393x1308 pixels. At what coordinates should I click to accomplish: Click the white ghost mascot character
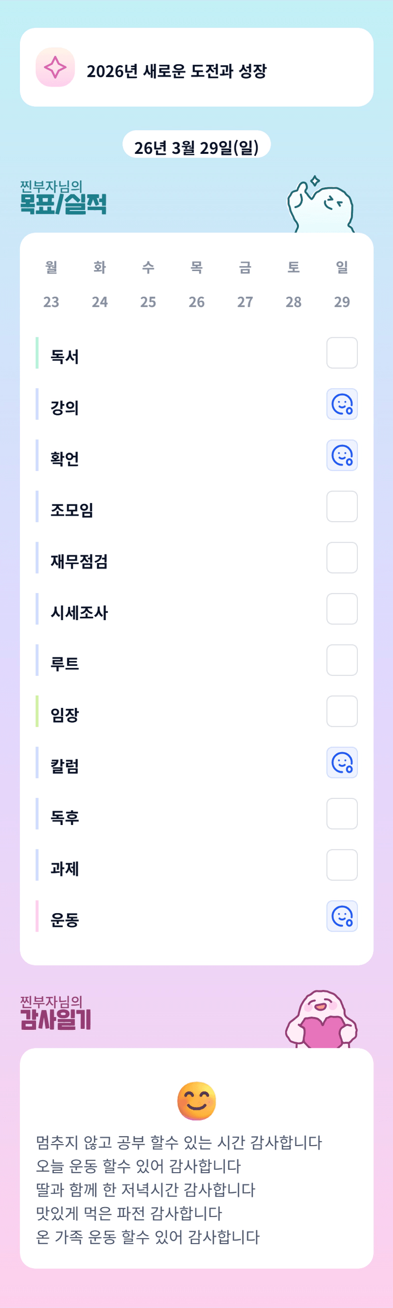click(321, 206)
